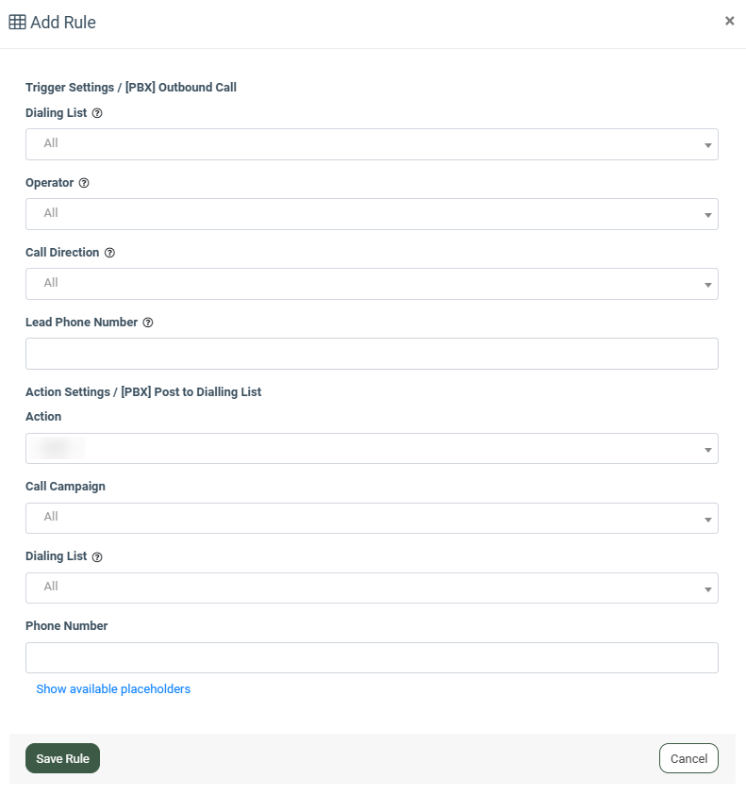Click the Call Campaign field label

65,487
